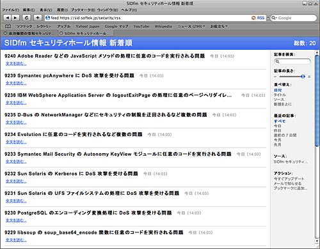This screenshot has width=320, height=249.
Task: Close the SIDfm tab via its close icon
Action: [x=61, y=33]
